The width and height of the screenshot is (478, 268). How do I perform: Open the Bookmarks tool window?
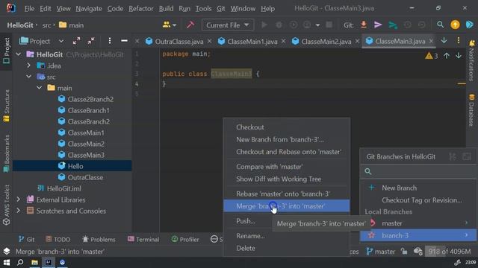[x=6, y=153]
